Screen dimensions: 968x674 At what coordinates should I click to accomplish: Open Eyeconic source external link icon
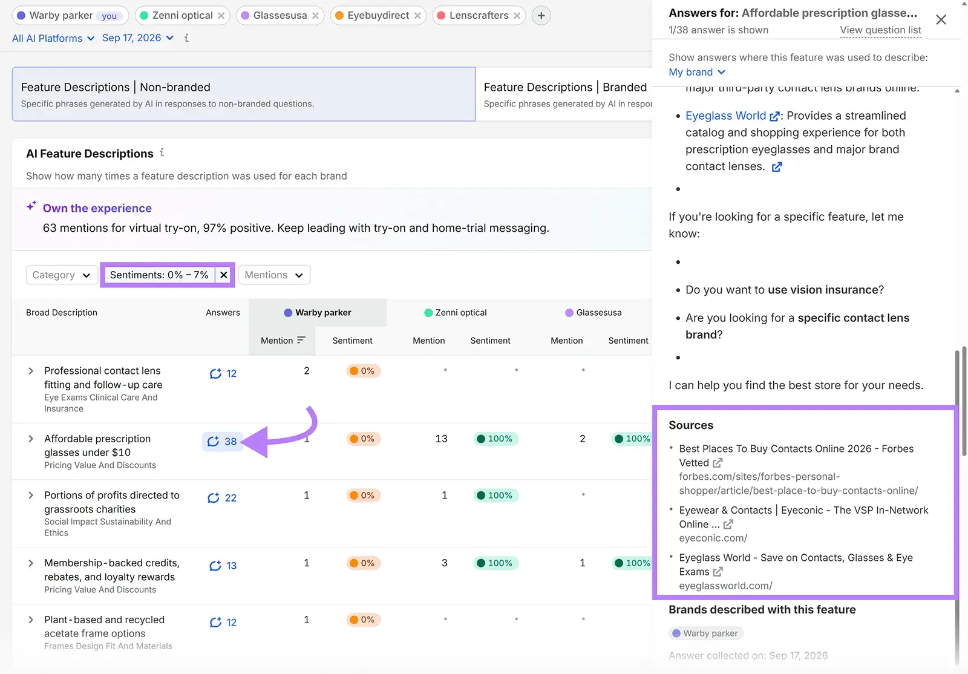coord(728,525)
